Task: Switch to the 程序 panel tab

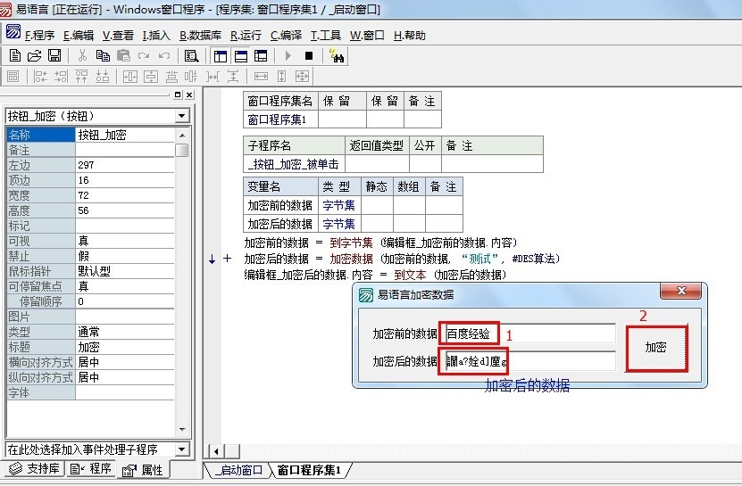Action: click(x=91, y=468)
